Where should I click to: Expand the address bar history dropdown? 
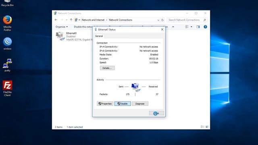[x=158, y=20]
